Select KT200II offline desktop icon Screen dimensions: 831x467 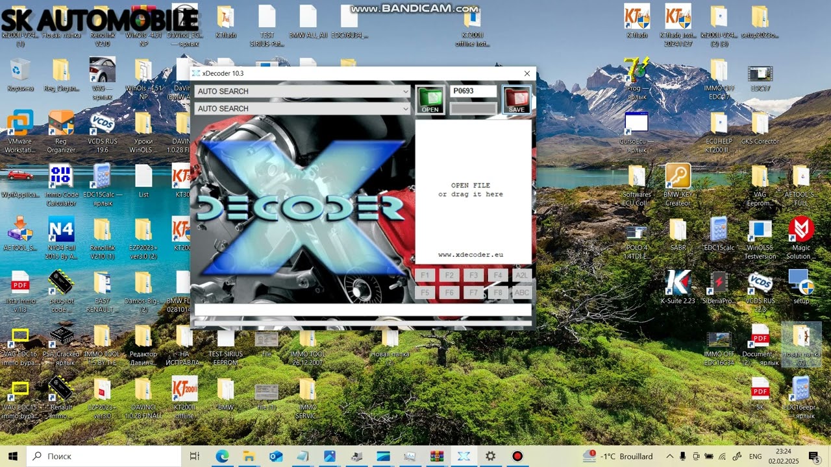[x=184, y=398]
